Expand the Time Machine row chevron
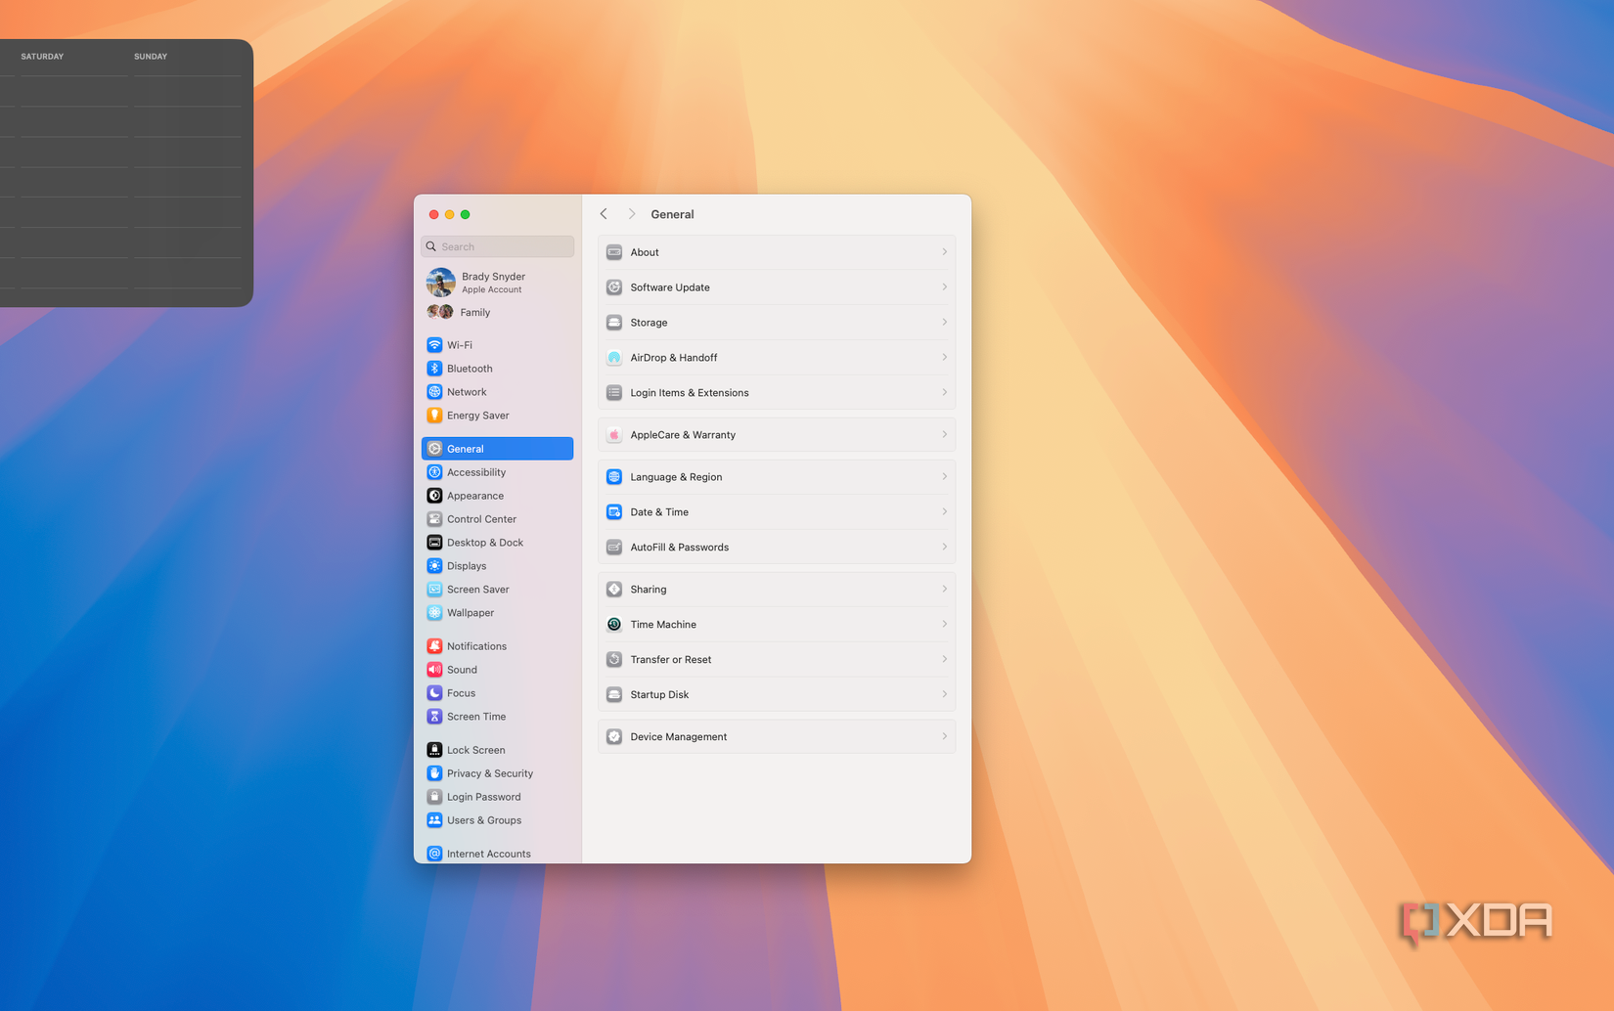This screenshot has height=1011, width=1614. [x=944, y=625]
